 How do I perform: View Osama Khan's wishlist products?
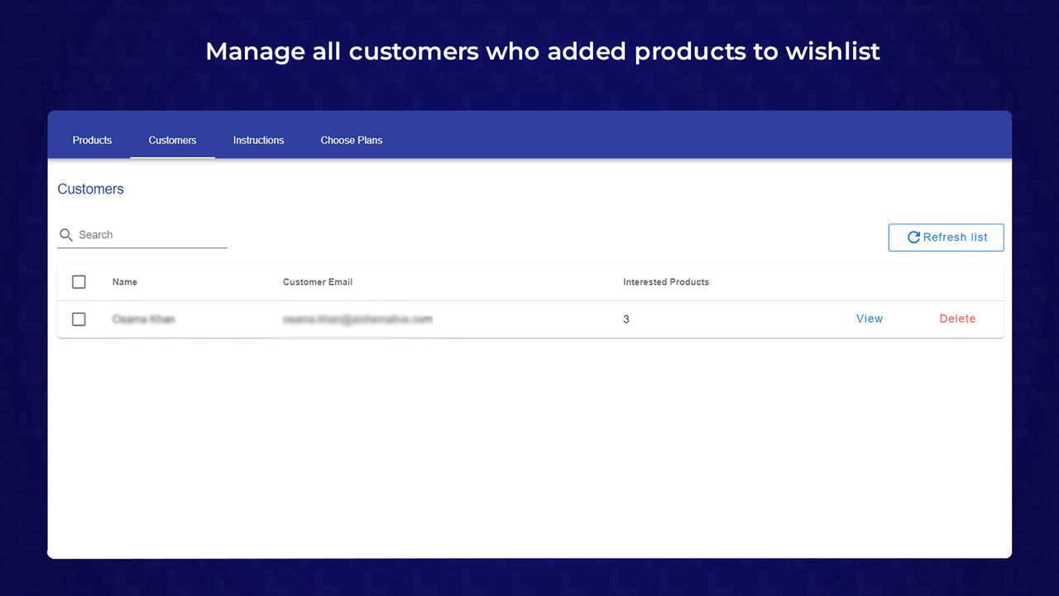point(870,318)
